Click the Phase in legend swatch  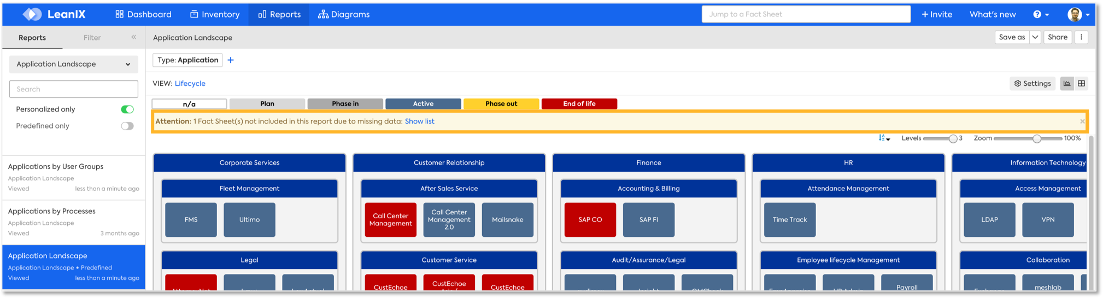pos(345,104)
